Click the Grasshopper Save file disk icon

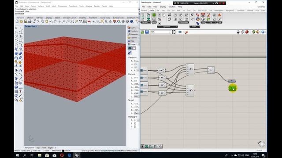(147, 32)
